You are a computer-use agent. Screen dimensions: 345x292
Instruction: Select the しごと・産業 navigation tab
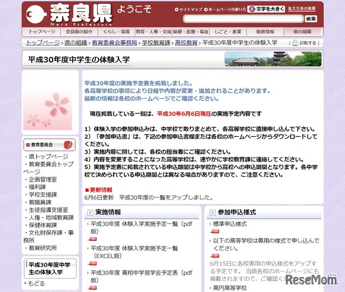point(228,32)
